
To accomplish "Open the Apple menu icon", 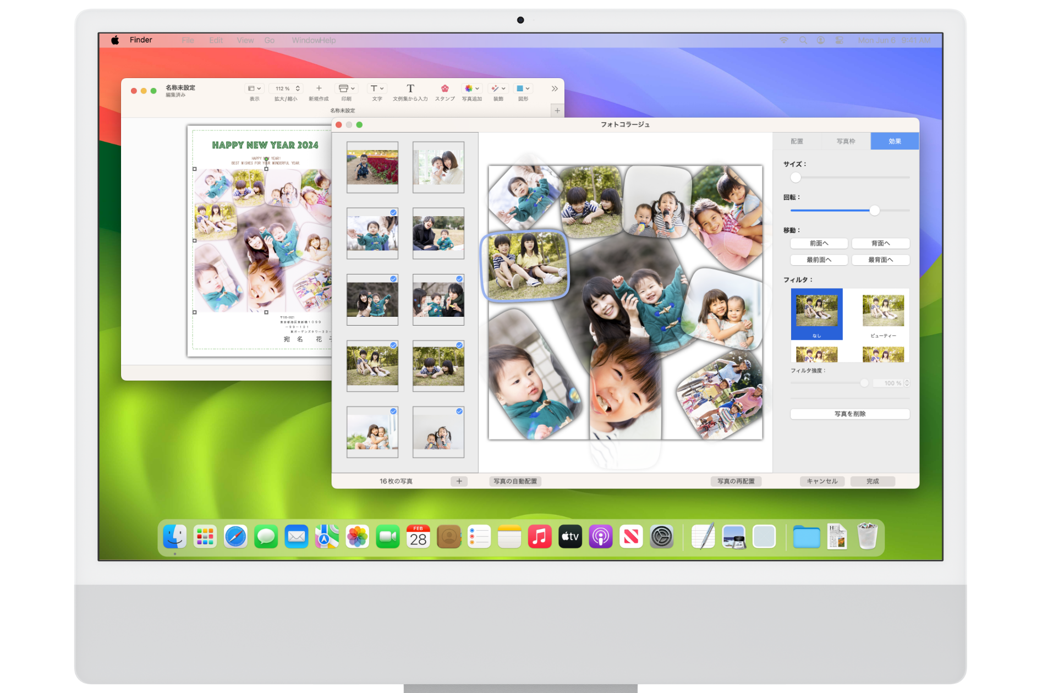I will coord(114,40).
